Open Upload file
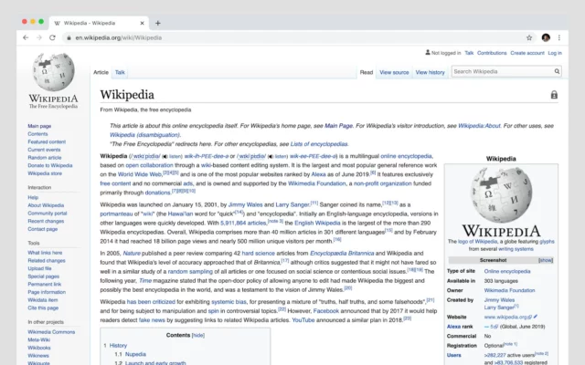Viewport: 585px width, 365px height. pyautogui.click(x=39, y=268)
